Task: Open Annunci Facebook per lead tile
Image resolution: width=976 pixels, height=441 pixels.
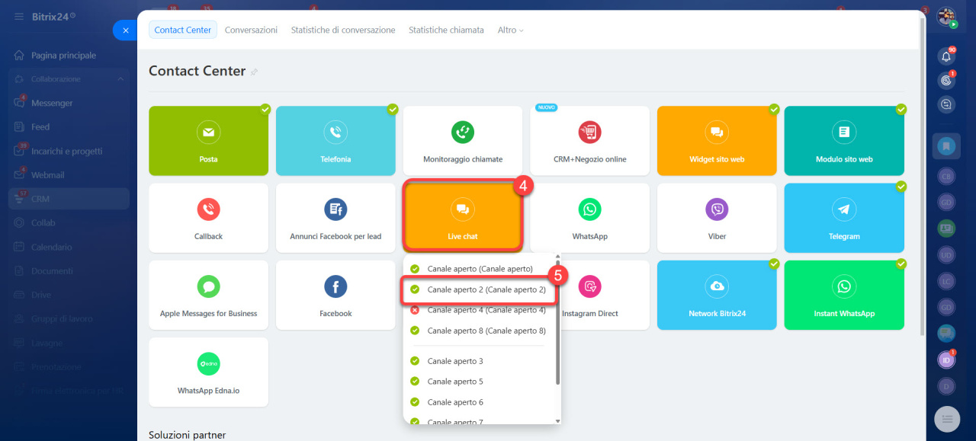Action: pos(335,218)
